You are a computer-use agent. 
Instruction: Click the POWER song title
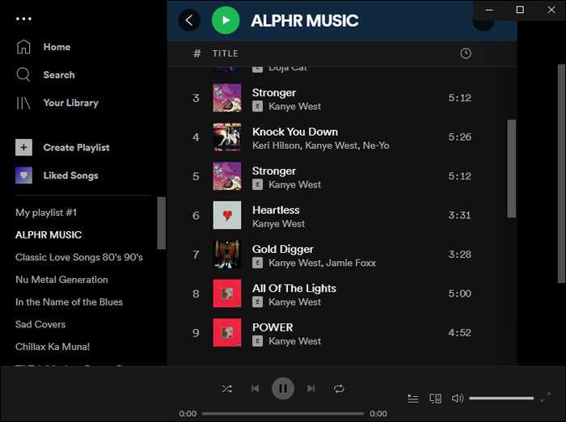[272, 327]
